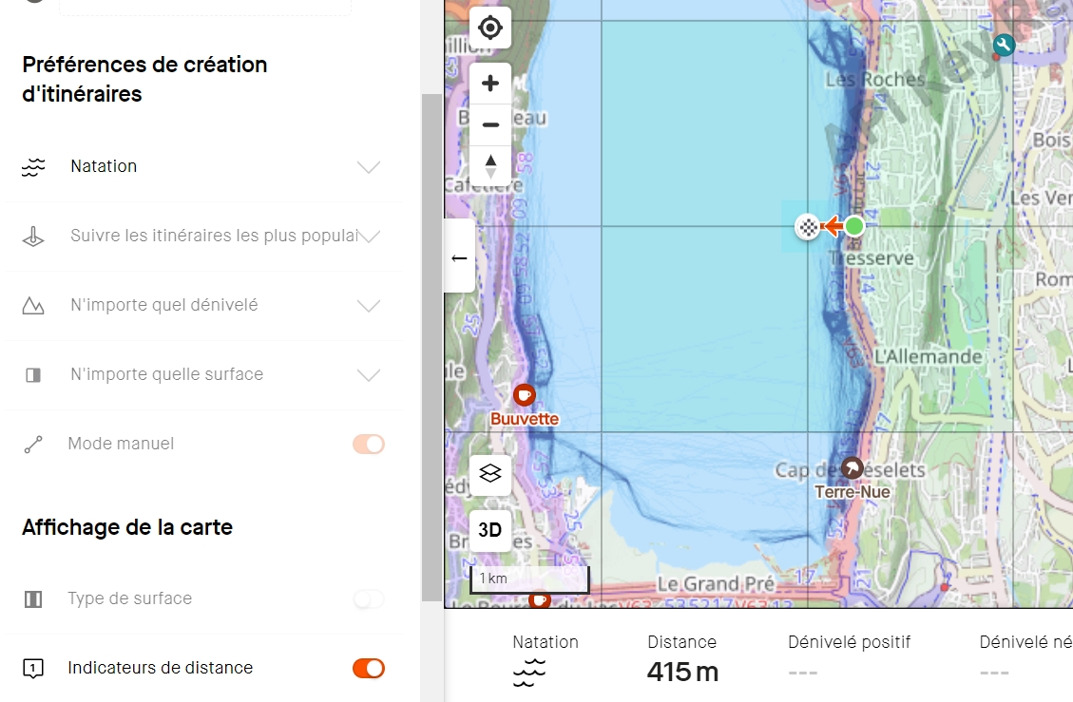Collapse the sidebar with the left arrow
Viewport: 1073px width, 702px height.
pos(459,257)
